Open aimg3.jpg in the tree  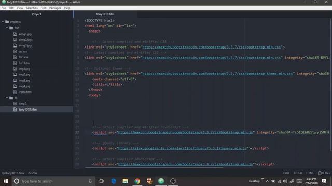(x=25, y=45)
